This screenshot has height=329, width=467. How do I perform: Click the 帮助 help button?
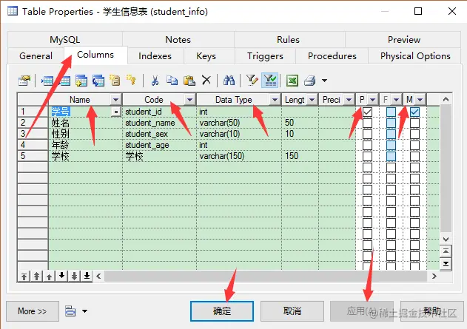click(x=432, y=311)
